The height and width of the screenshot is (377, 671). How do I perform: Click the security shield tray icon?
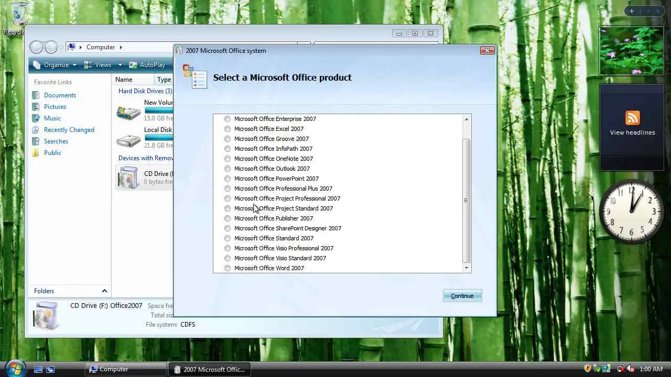[588, 369]
